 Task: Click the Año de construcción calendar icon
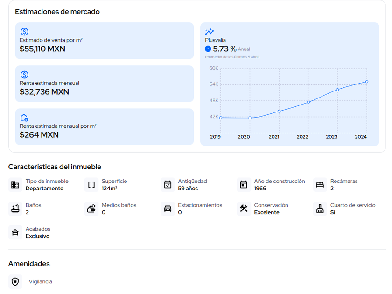pos(244,185)
